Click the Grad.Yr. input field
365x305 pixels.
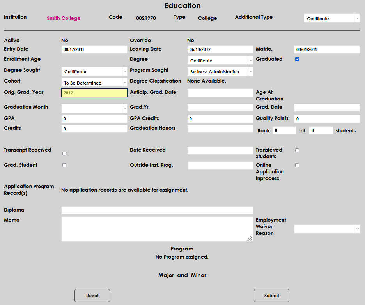pos(220,108)
